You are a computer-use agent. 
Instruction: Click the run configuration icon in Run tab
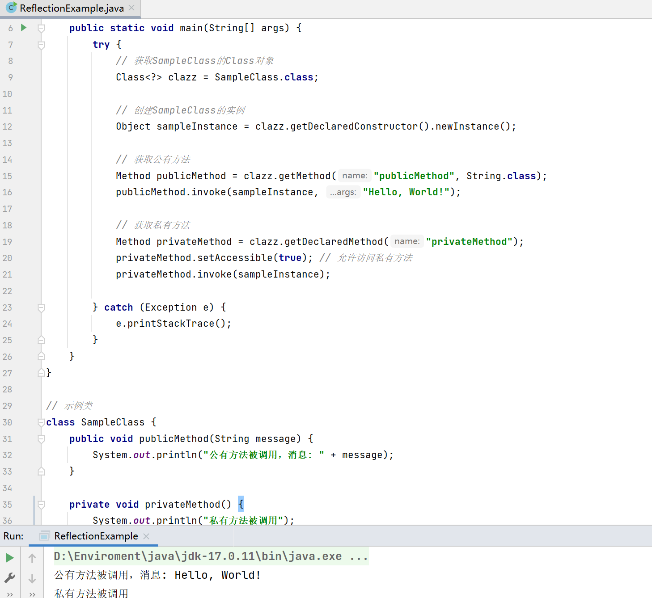(44, 536)
